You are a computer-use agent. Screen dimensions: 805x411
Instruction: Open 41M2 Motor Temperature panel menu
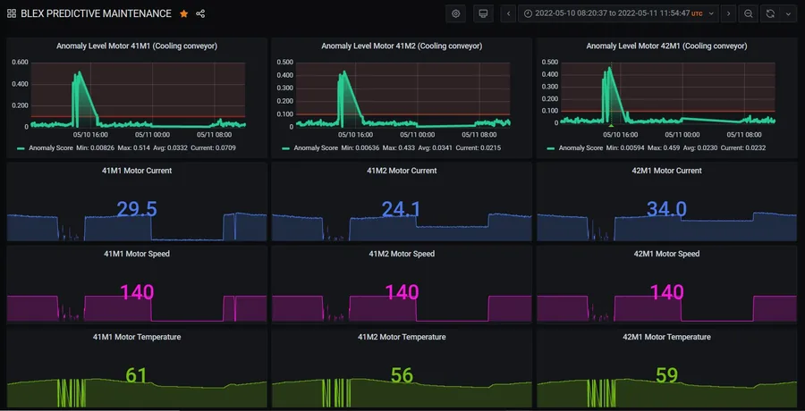point(402,337)
